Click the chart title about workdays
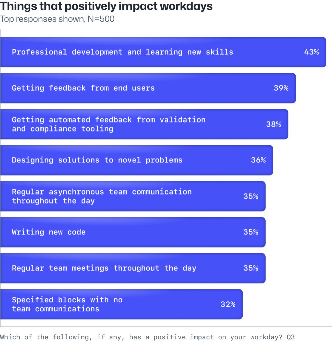Image resolution: width=332 pixels, height=341 pixels. [x=106, y=6]
